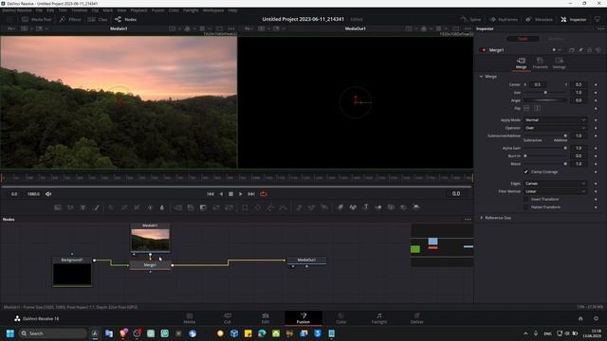This screenshot has width=607, height=341.
Task: Open the Media Pool panel
Action: tap(37, 19)
